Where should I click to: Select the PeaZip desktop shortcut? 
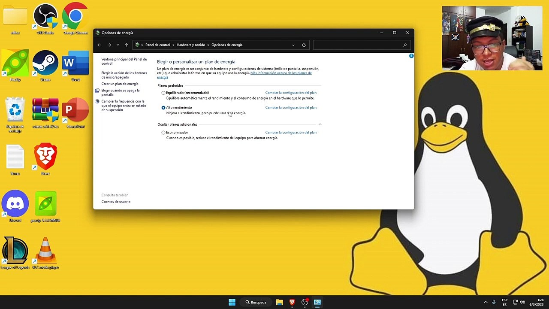point(15,66)
